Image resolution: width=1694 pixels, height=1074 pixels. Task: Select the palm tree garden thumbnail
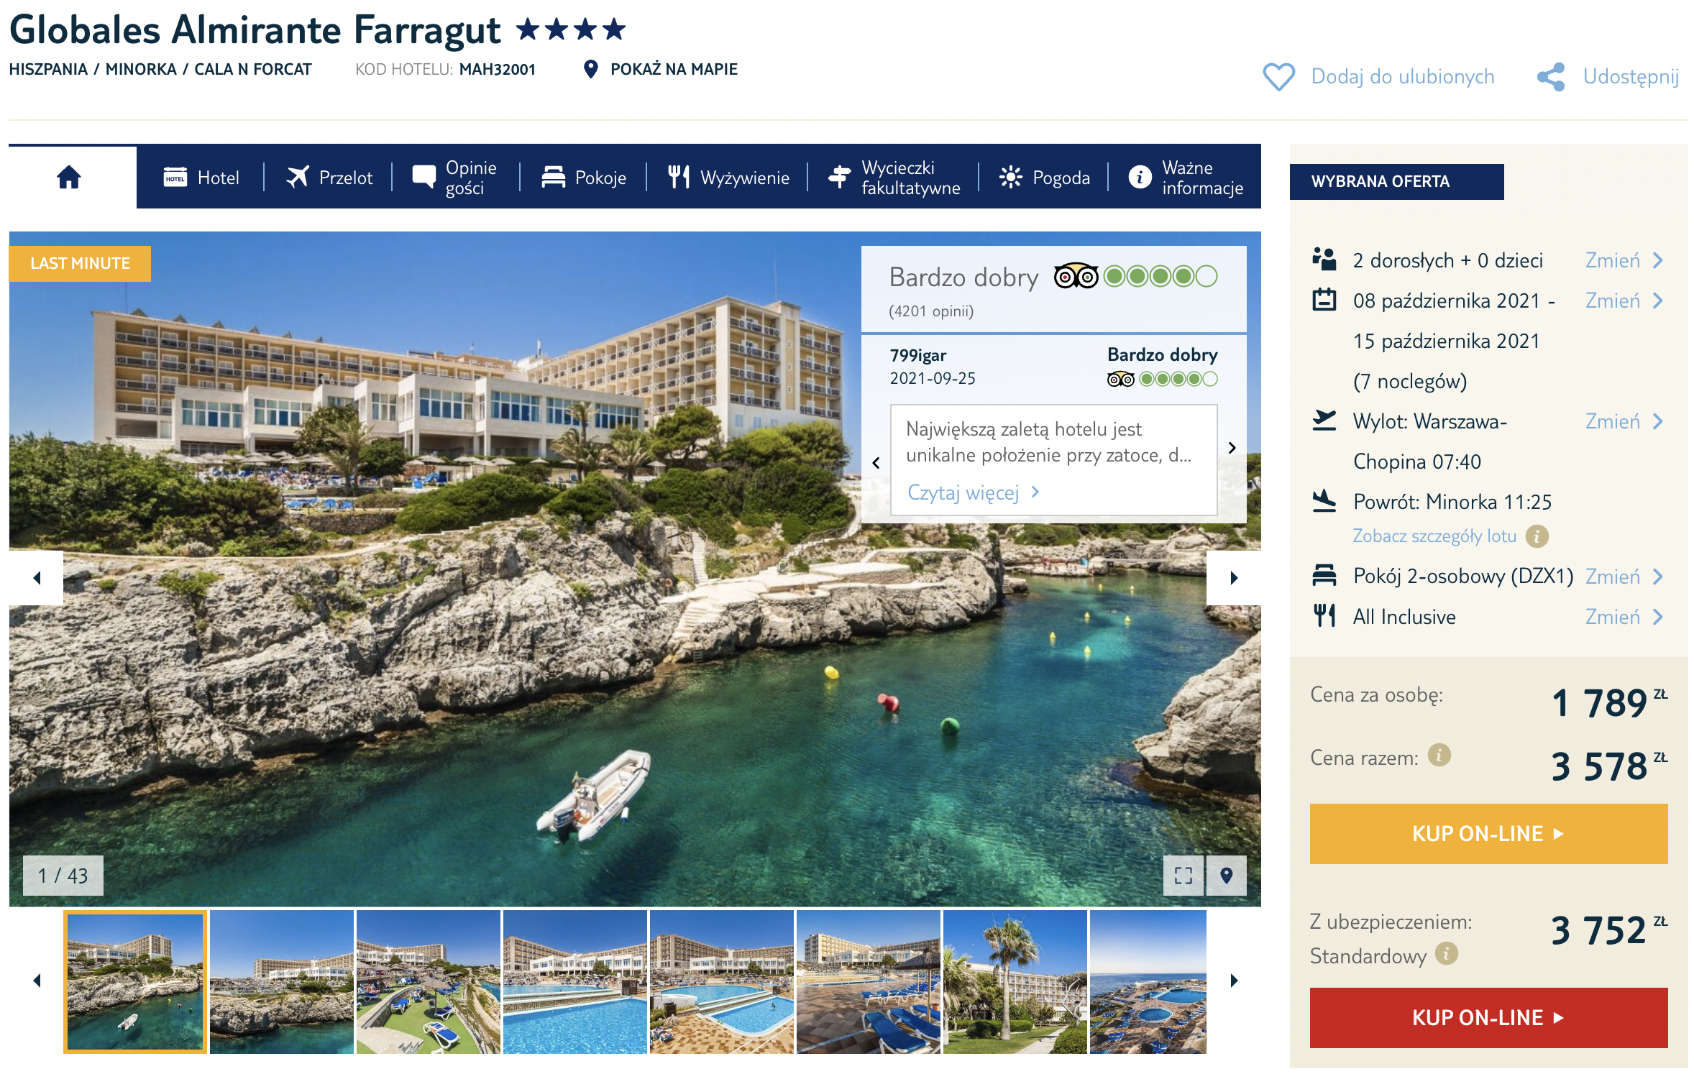click(x=1015, y=982)
